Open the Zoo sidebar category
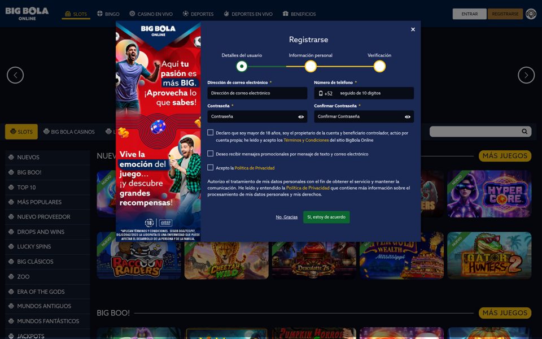 coord(47,276)
